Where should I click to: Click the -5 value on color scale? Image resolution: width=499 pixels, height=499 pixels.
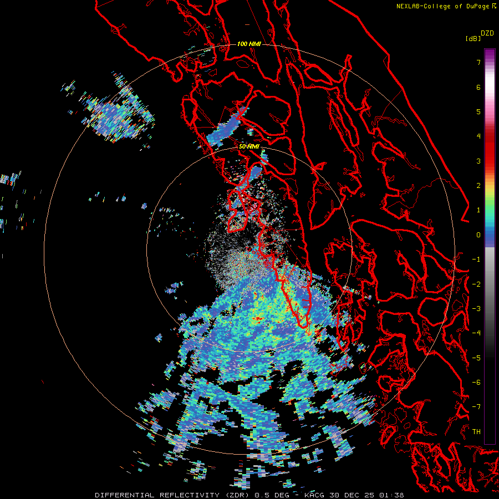coord(476,358)
